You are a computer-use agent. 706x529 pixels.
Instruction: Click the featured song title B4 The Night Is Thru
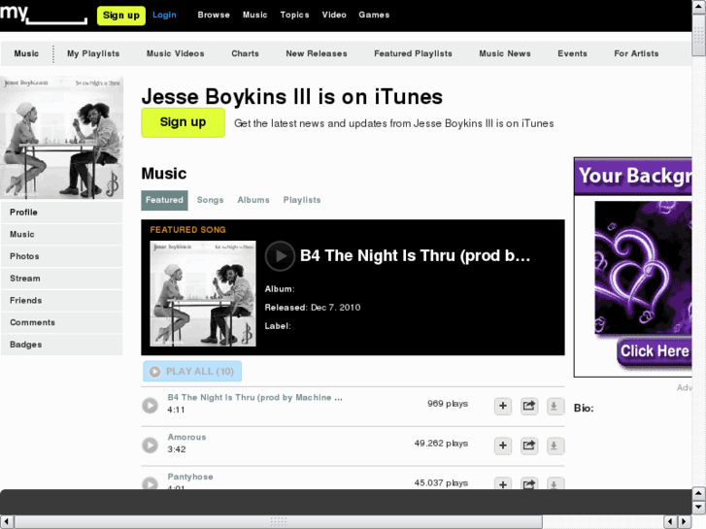pos(415,255)
